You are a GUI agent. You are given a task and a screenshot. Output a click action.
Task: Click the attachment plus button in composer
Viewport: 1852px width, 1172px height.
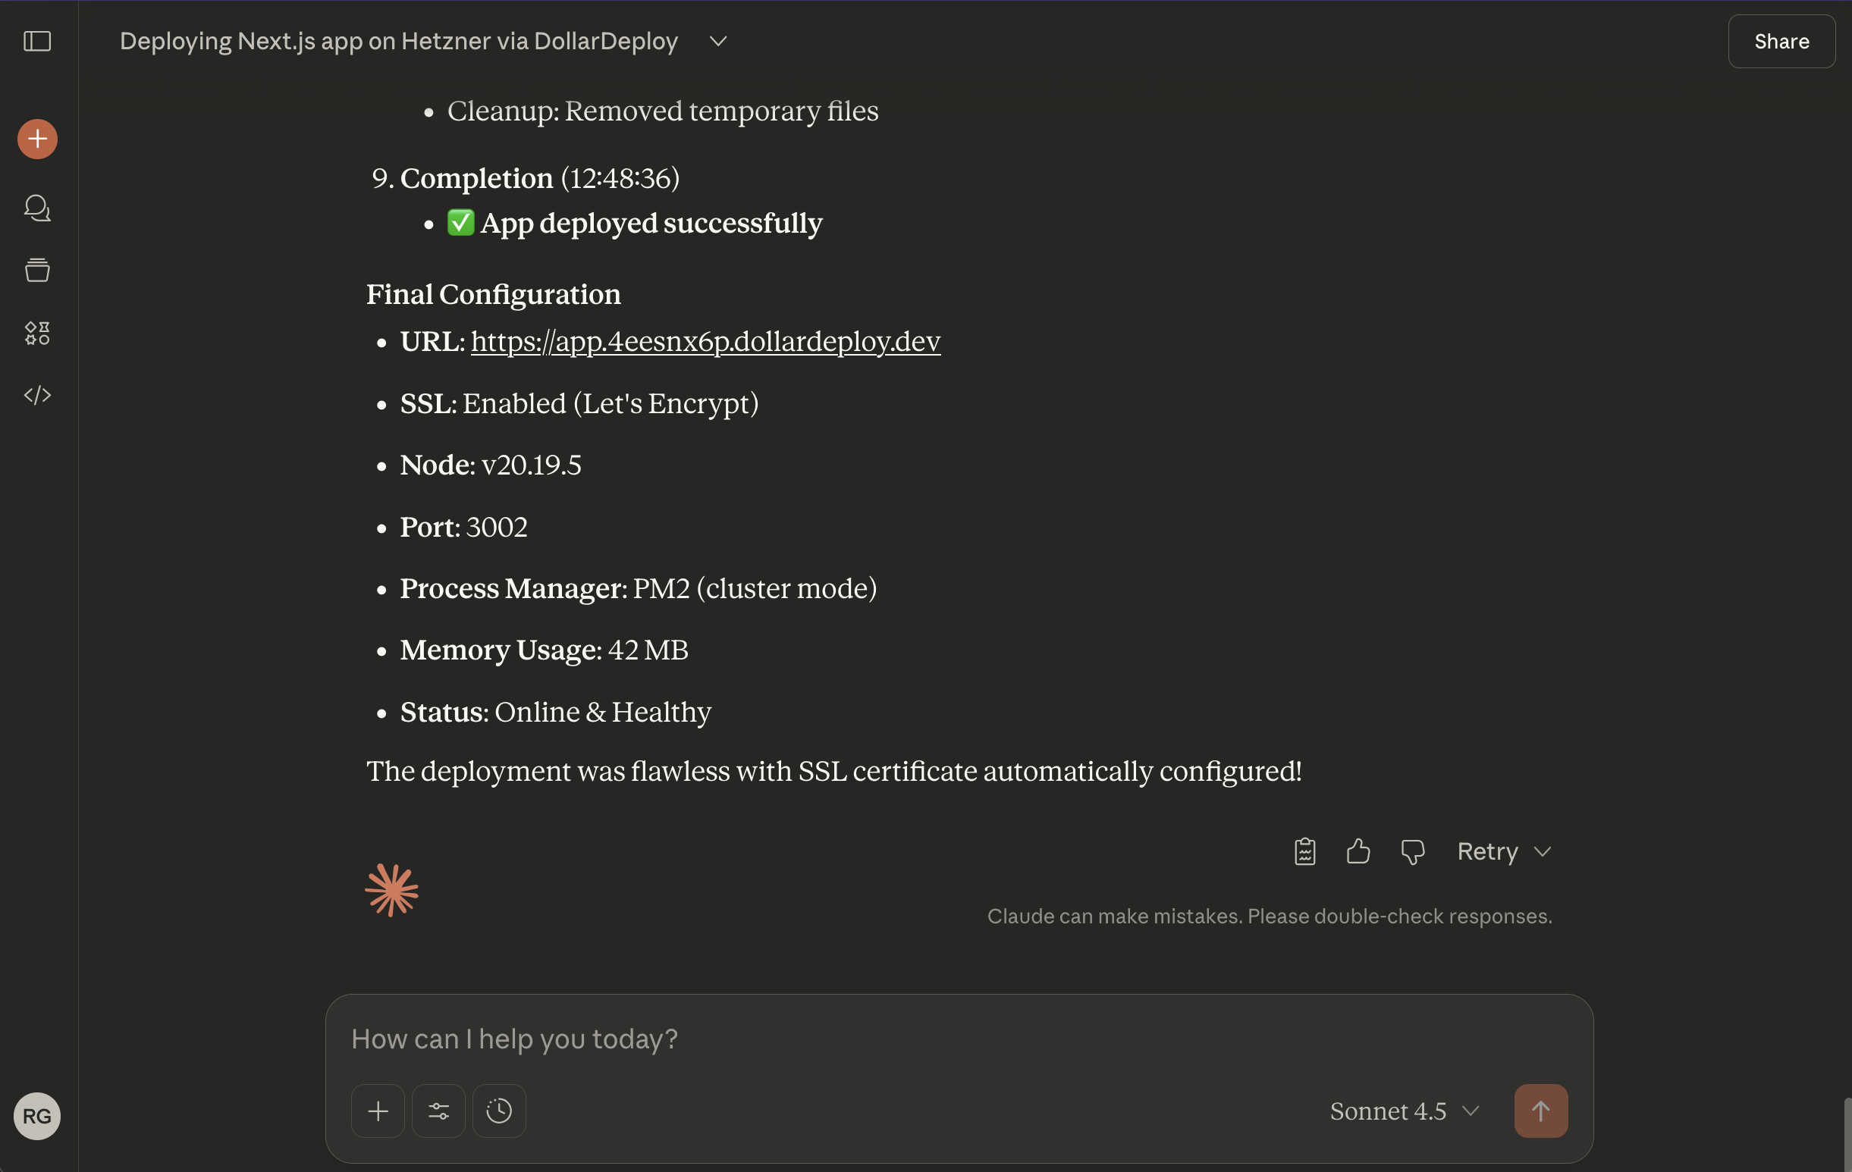(x=378, y=1111)
